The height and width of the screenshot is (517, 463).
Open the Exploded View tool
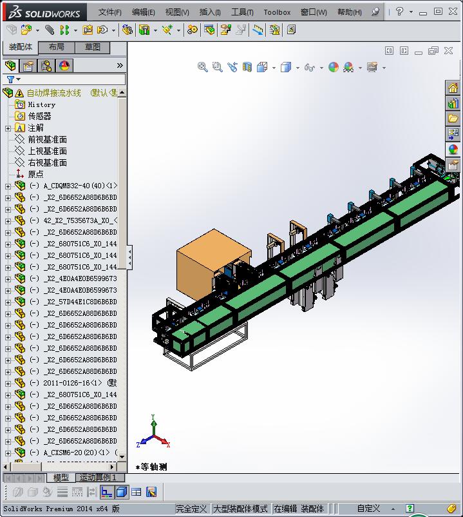click(225, 30)
